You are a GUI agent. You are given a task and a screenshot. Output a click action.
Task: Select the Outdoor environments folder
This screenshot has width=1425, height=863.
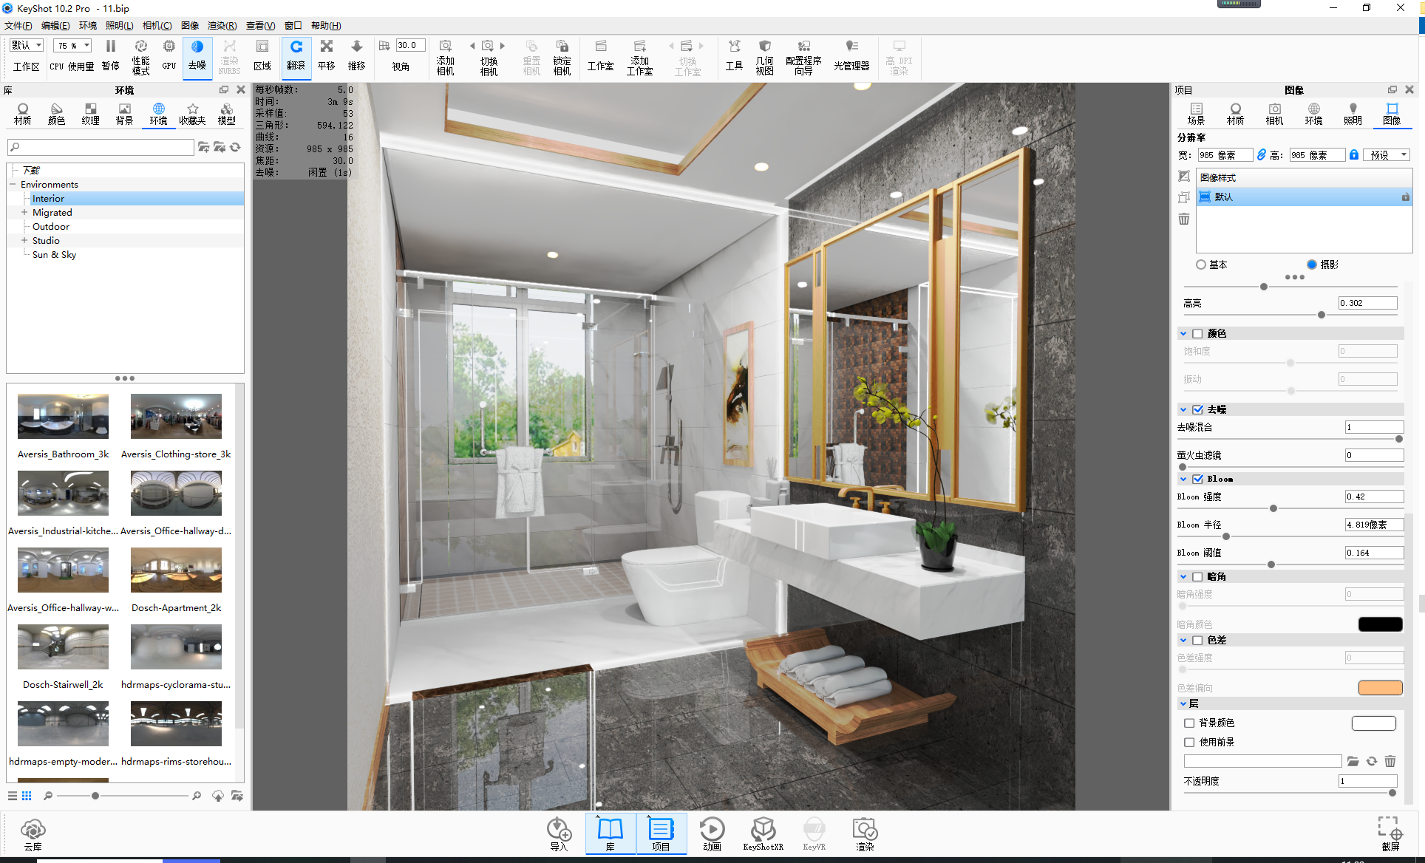point(51,226)
